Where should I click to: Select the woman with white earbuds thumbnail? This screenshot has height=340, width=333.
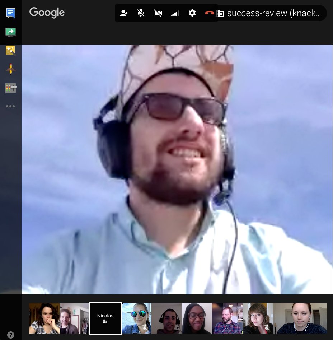300,318
